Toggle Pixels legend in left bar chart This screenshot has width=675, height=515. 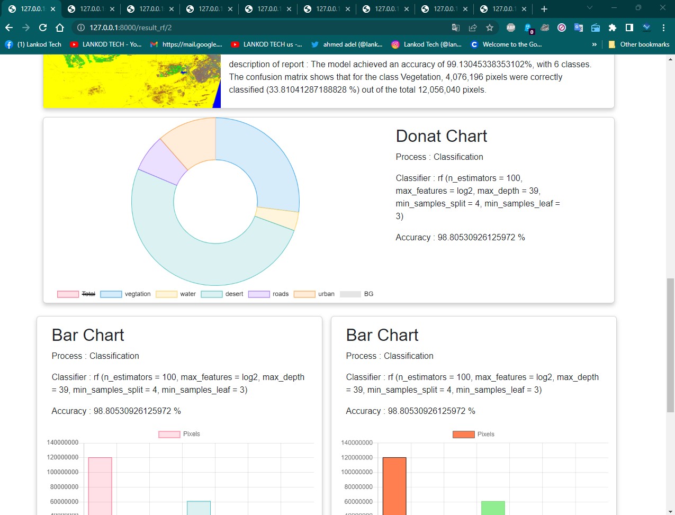coord(179,434)
